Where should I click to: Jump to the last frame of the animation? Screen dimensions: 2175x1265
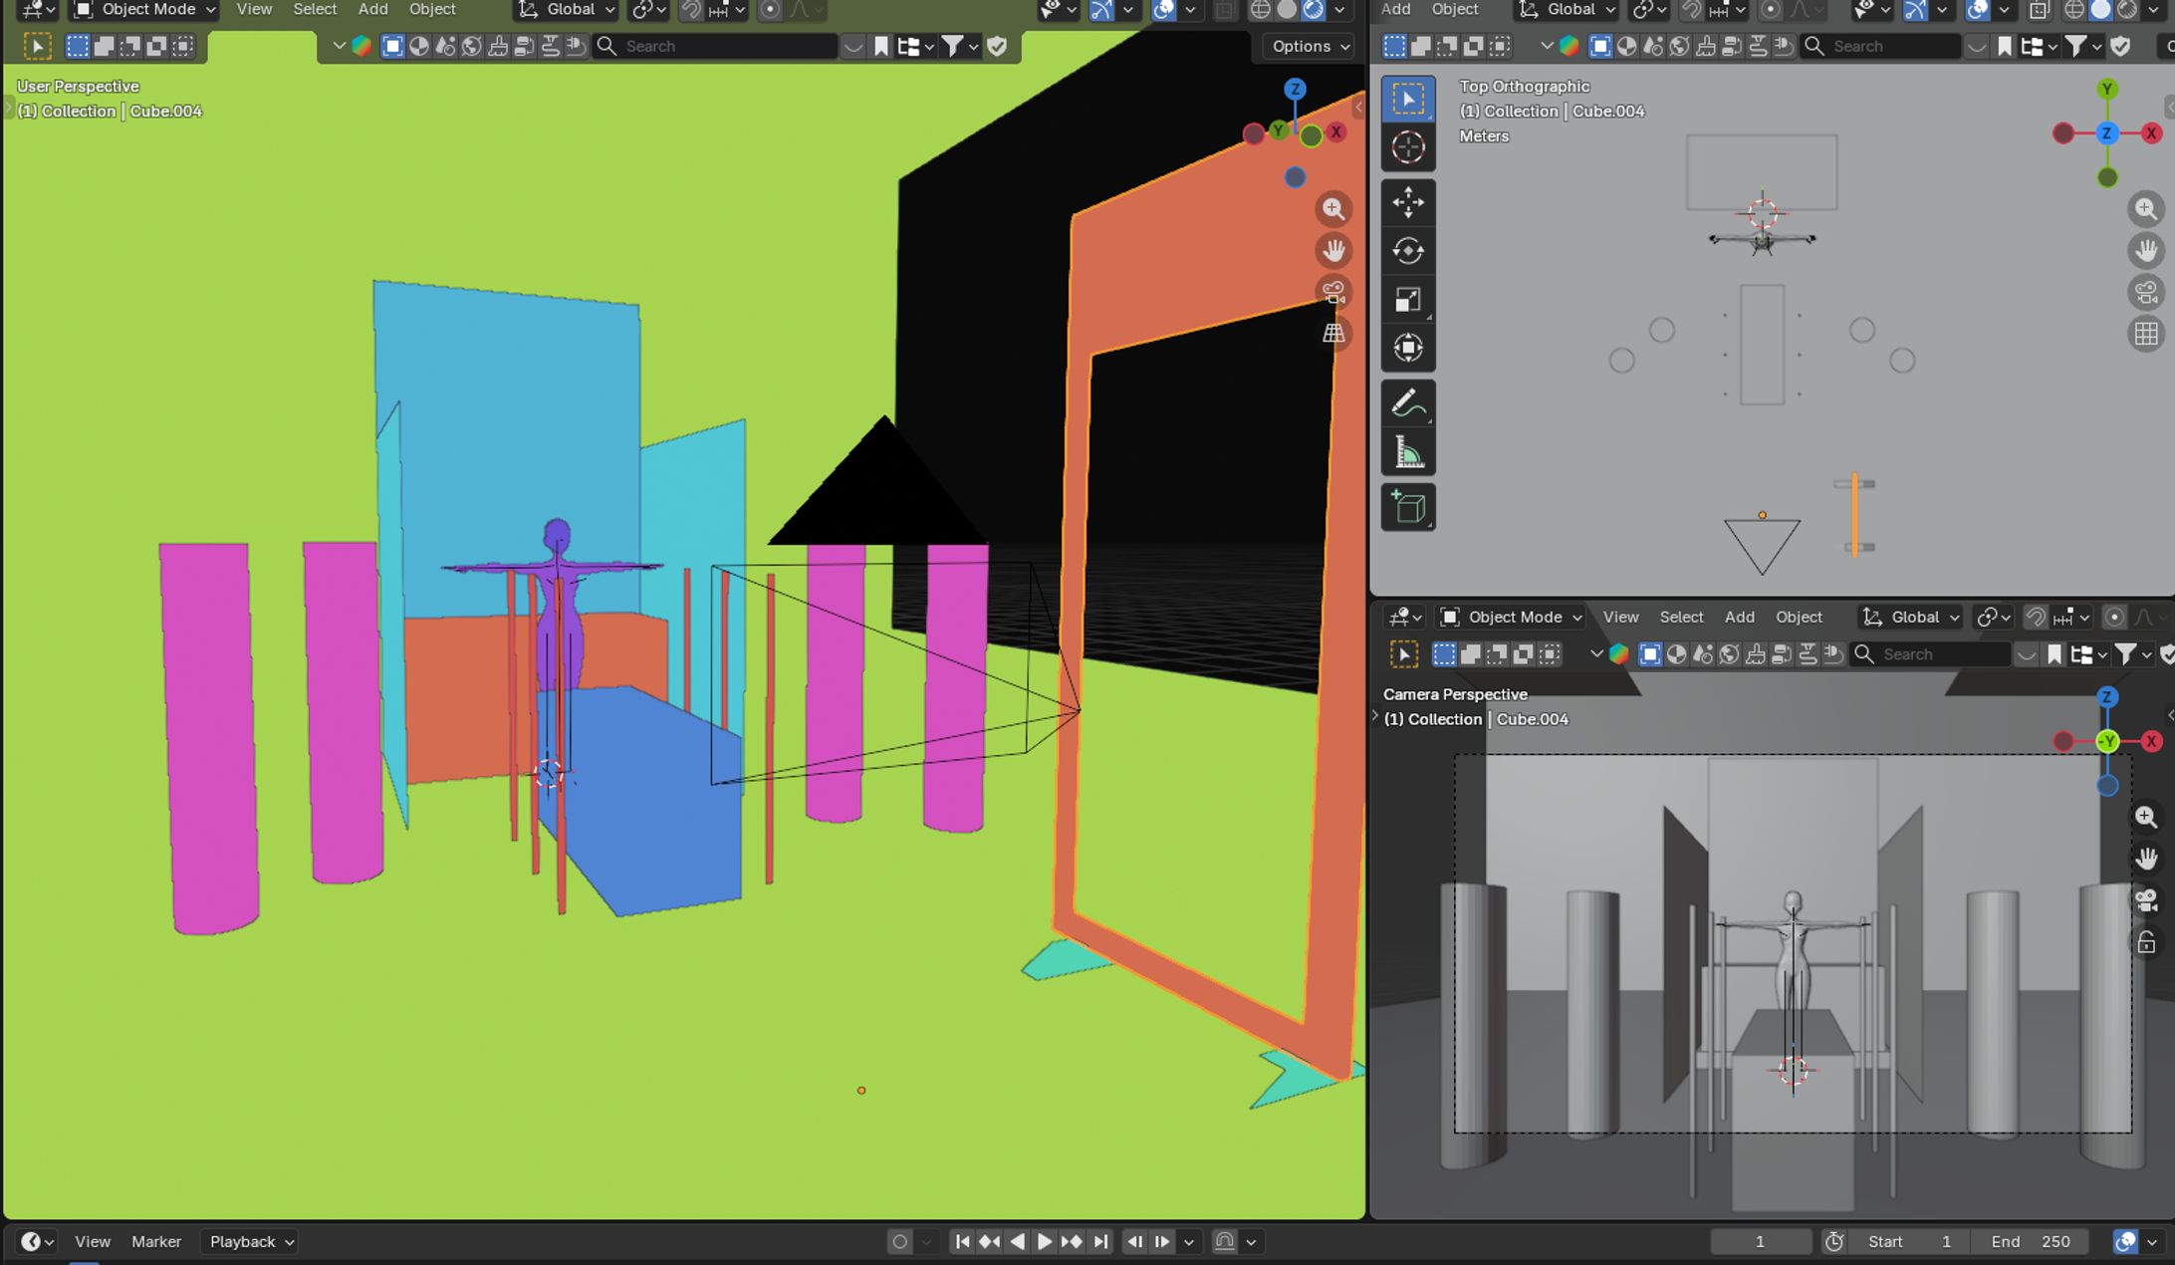[x=1101, y=1241]
